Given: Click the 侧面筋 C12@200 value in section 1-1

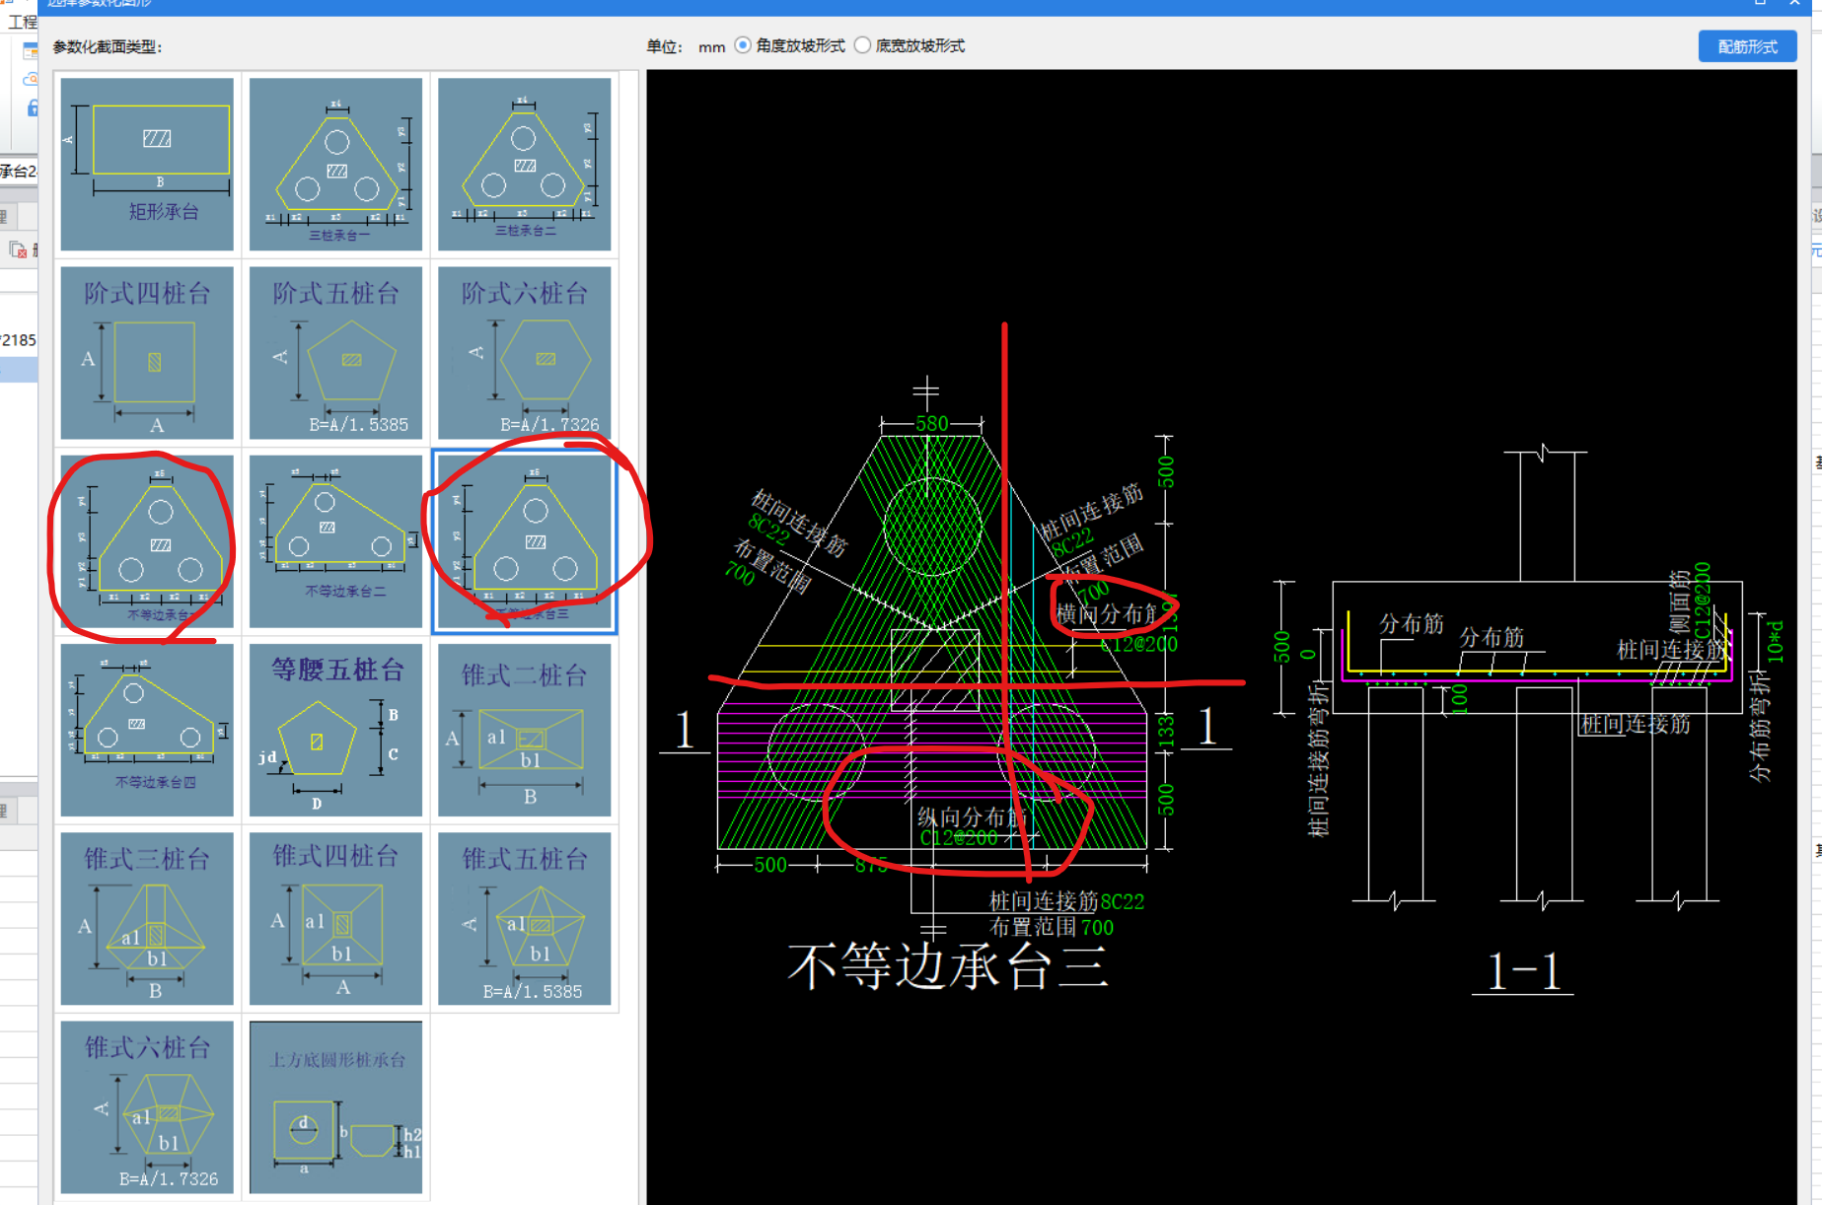Looking at the screenshot, I should (x=1703, y=599).
